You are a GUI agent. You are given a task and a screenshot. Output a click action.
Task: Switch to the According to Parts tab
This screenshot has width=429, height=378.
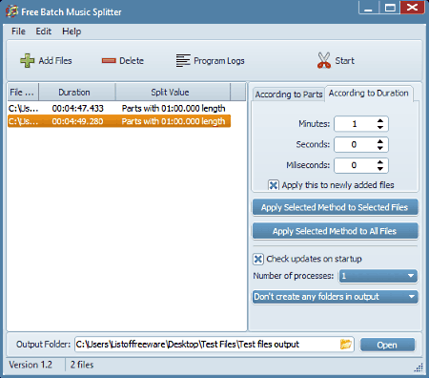(x=289, y=94)
